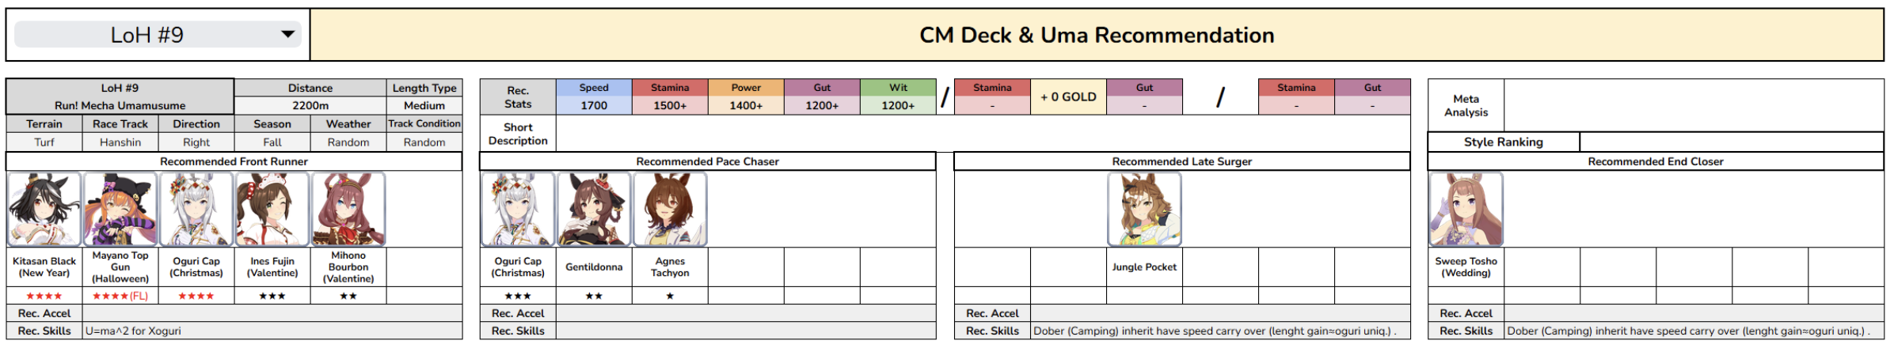Click Sweep Tosho Wedding portrait
1894x348 pixels.
tap(1466, 210)
